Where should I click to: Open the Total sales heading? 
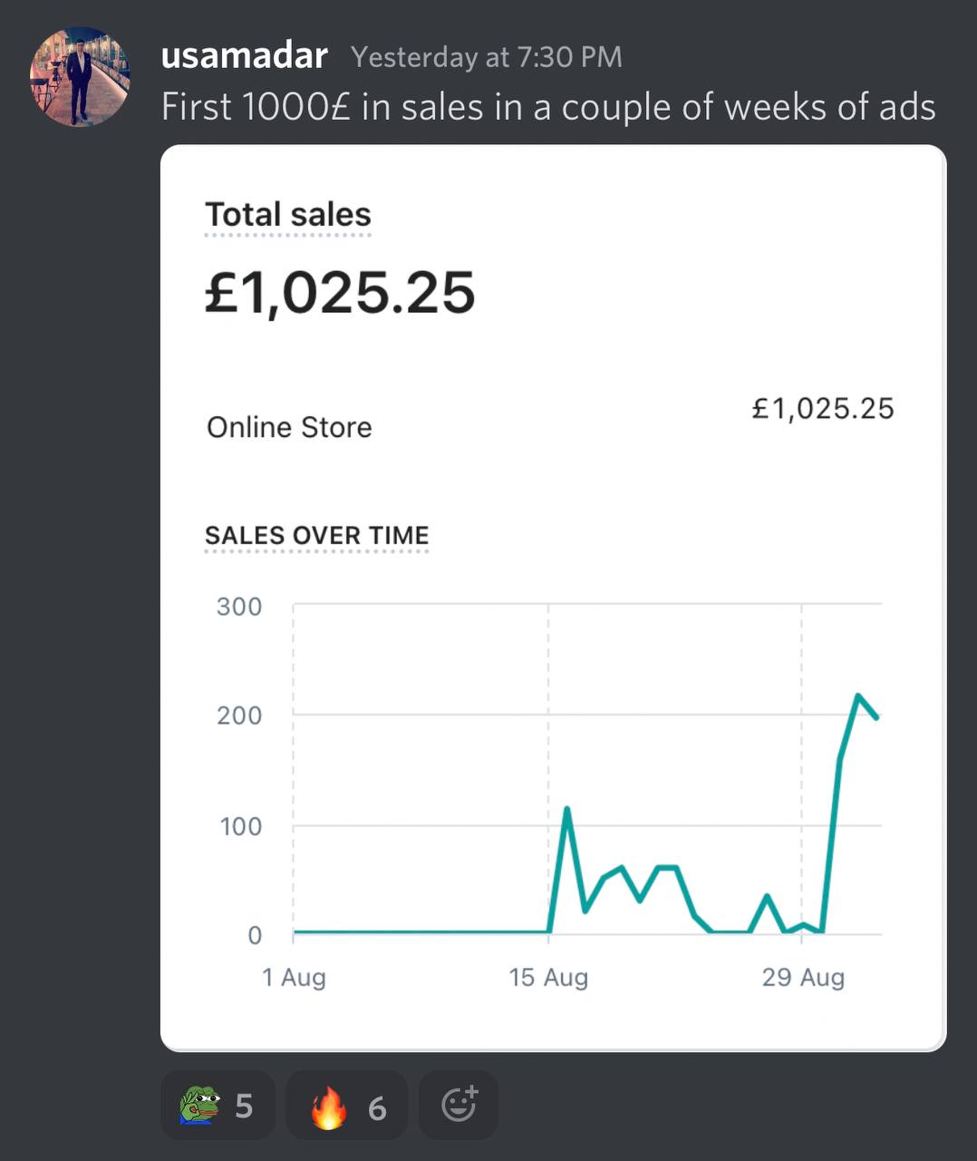288,215
